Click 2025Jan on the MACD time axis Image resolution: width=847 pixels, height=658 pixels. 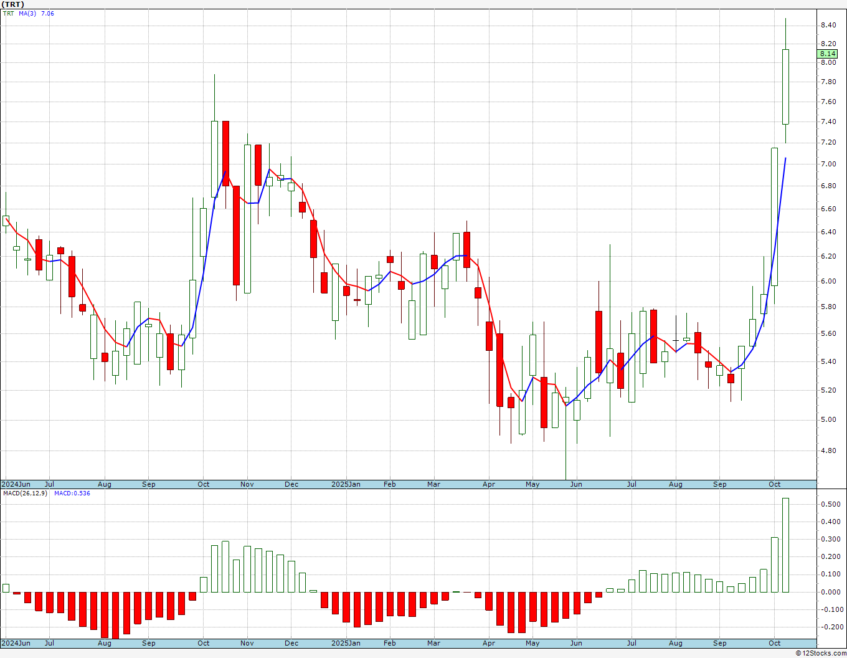tap(346, 643)
